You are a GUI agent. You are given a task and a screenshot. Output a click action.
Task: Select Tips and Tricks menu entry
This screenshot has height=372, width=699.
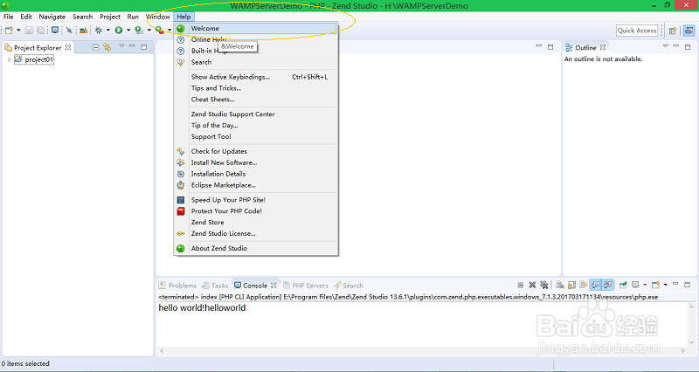256,88
